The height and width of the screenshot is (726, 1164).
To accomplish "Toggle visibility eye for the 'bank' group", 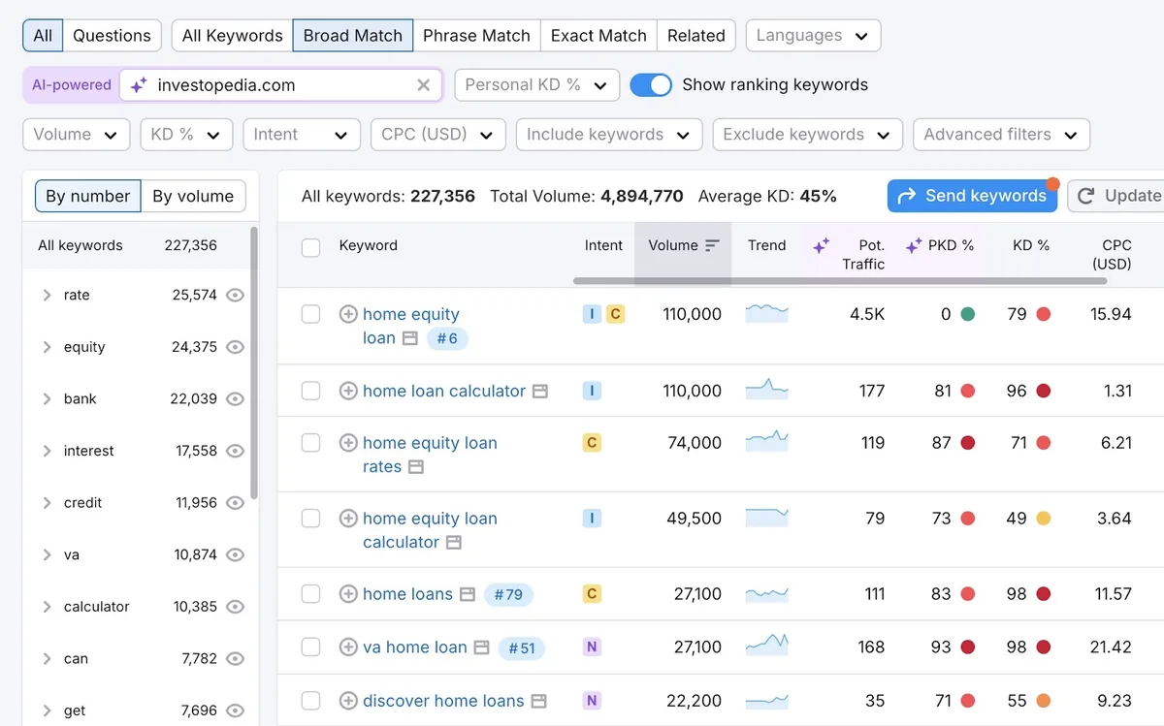I will 235,399.
